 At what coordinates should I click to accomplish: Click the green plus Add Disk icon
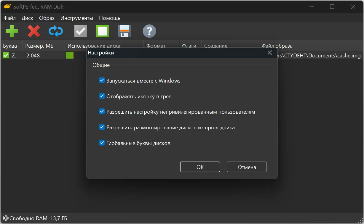click(12, 31)
